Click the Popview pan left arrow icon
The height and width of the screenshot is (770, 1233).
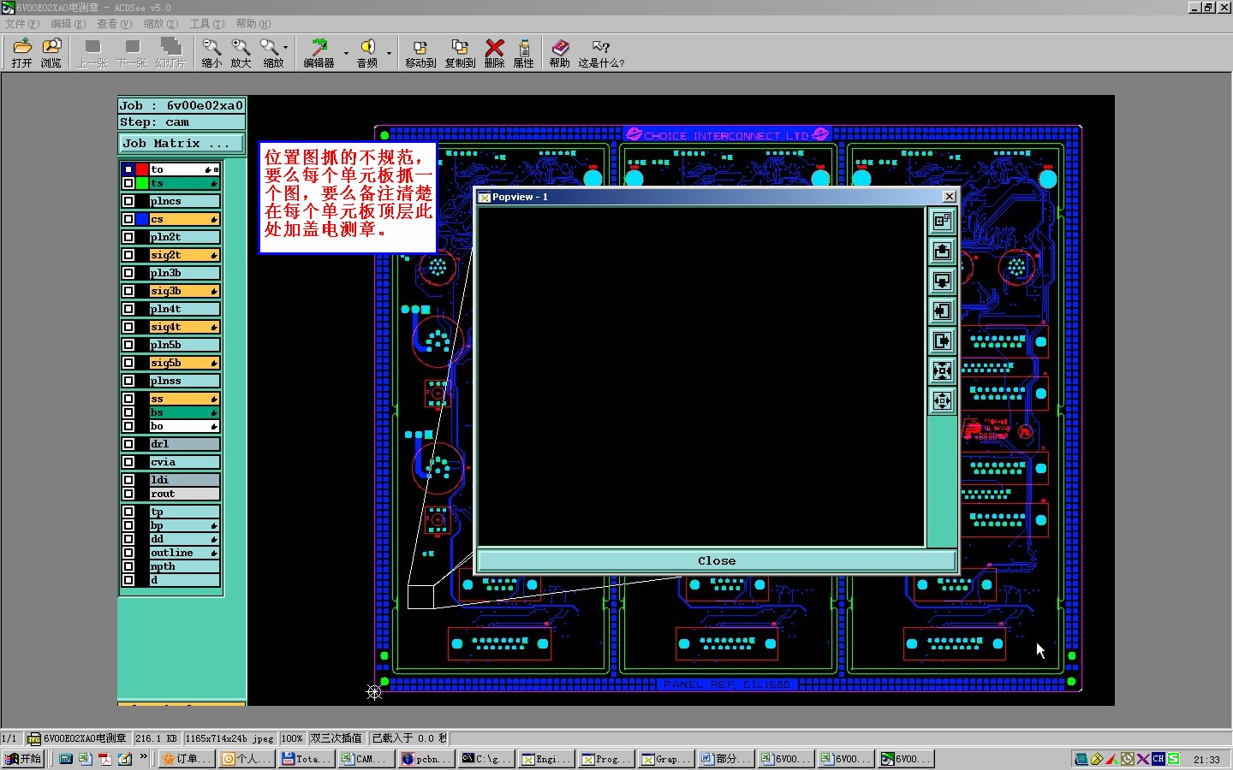point(942,311)
